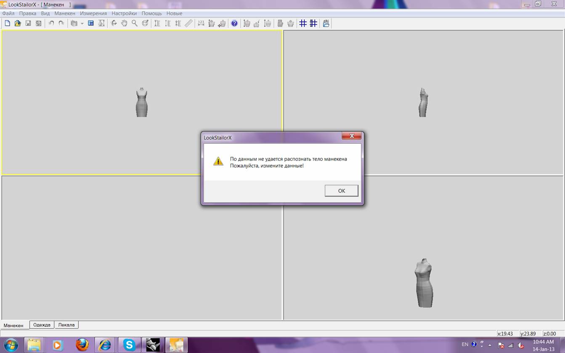The height and width of the screenshot is (353, 565).
Task: Click the yellow warning triangle in the dialog
Action: (x=218, y=161)
